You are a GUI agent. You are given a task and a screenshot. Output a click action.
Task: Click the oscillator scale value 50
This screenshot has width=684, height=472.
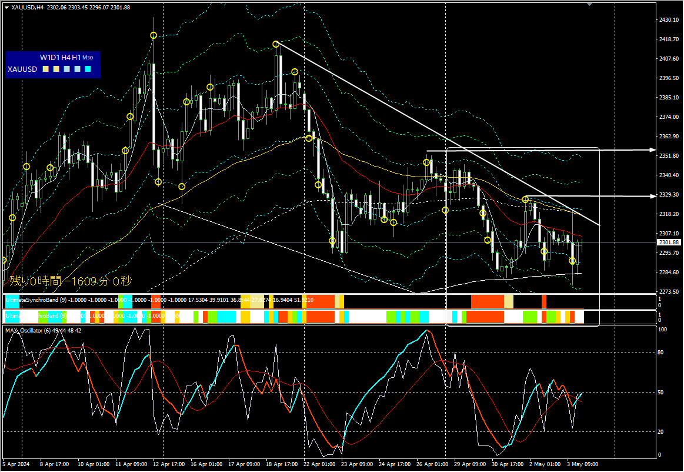click(x=661, y=393)
